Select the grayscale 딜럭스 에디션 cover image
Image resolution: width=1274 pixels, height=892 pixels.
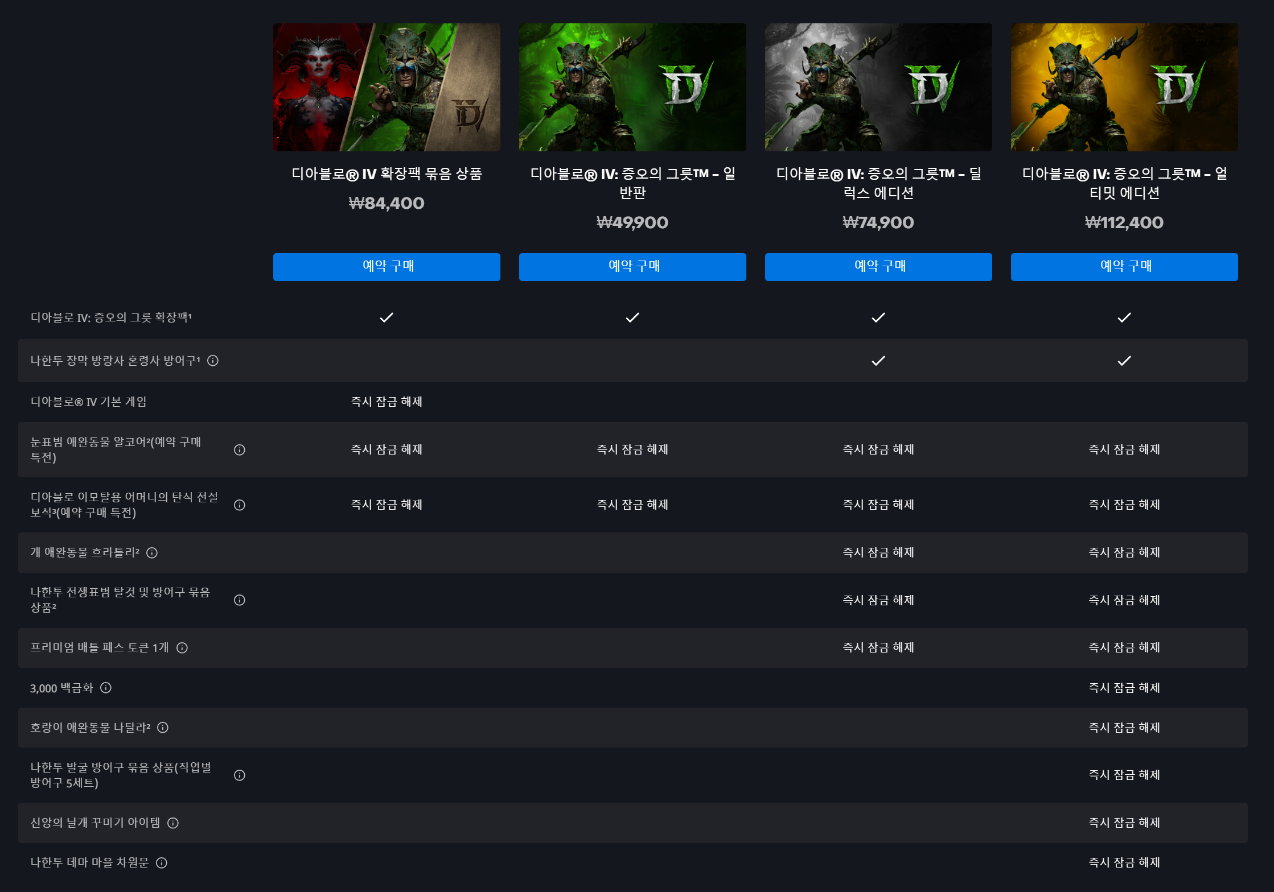point(878,87)
